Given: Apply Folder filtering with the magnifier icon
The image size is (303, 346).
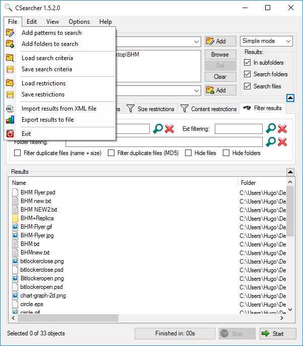Looking at the screenshot, I should 271,142.
